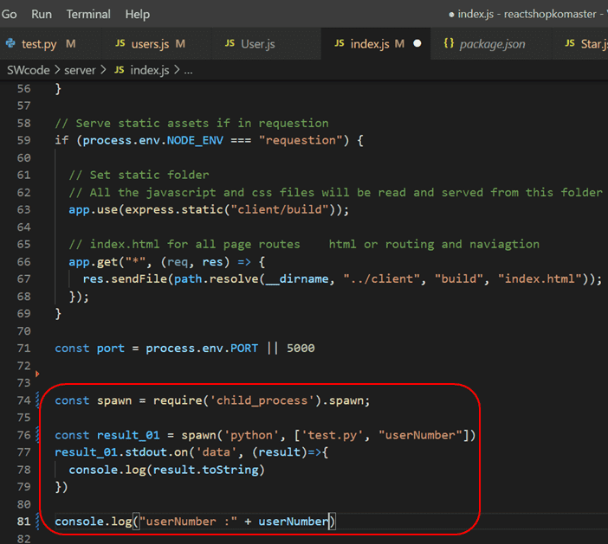Switch to the users.js tab
This screenshot has height=544, width=608.
click(x=151, y=43)
